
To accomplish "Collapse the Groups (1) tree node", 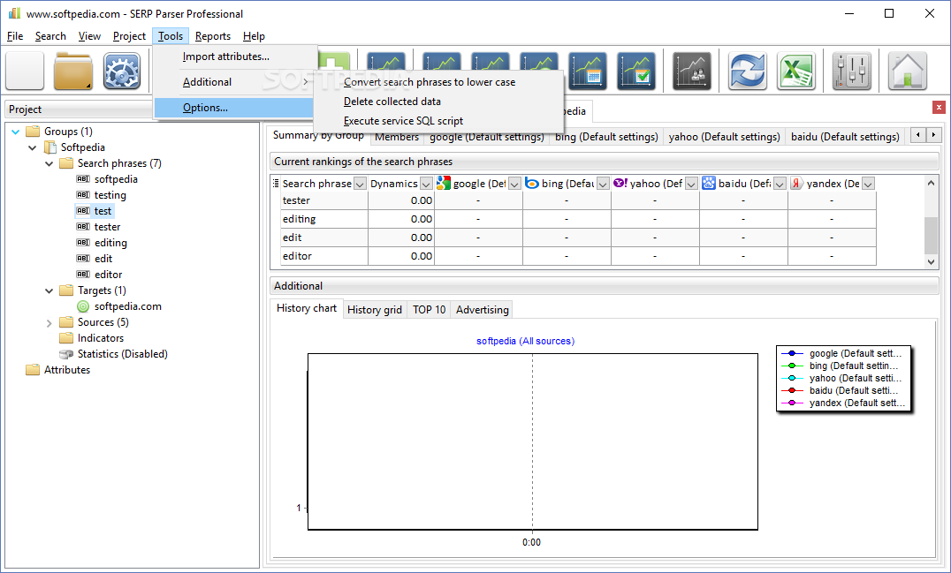I will coord(16,132).
